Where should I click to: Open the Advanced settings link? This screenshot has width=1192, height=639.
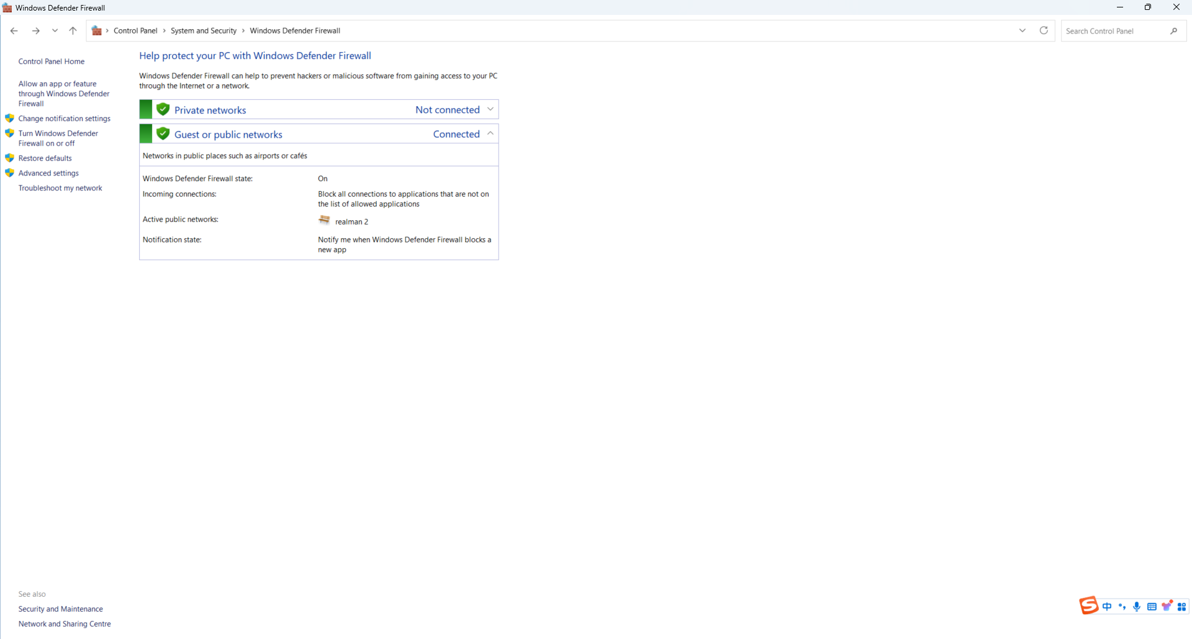pyautogui.click(x=48, y=173)
